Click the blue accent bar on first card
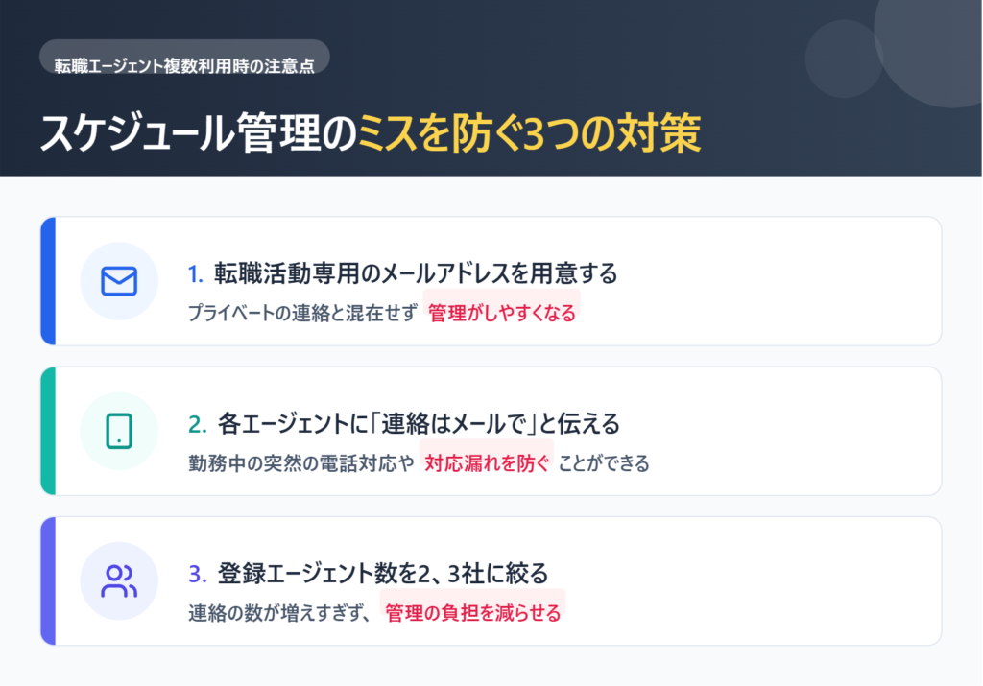The image size is (983, 686). pyautogui.click(x=48, y=281)
